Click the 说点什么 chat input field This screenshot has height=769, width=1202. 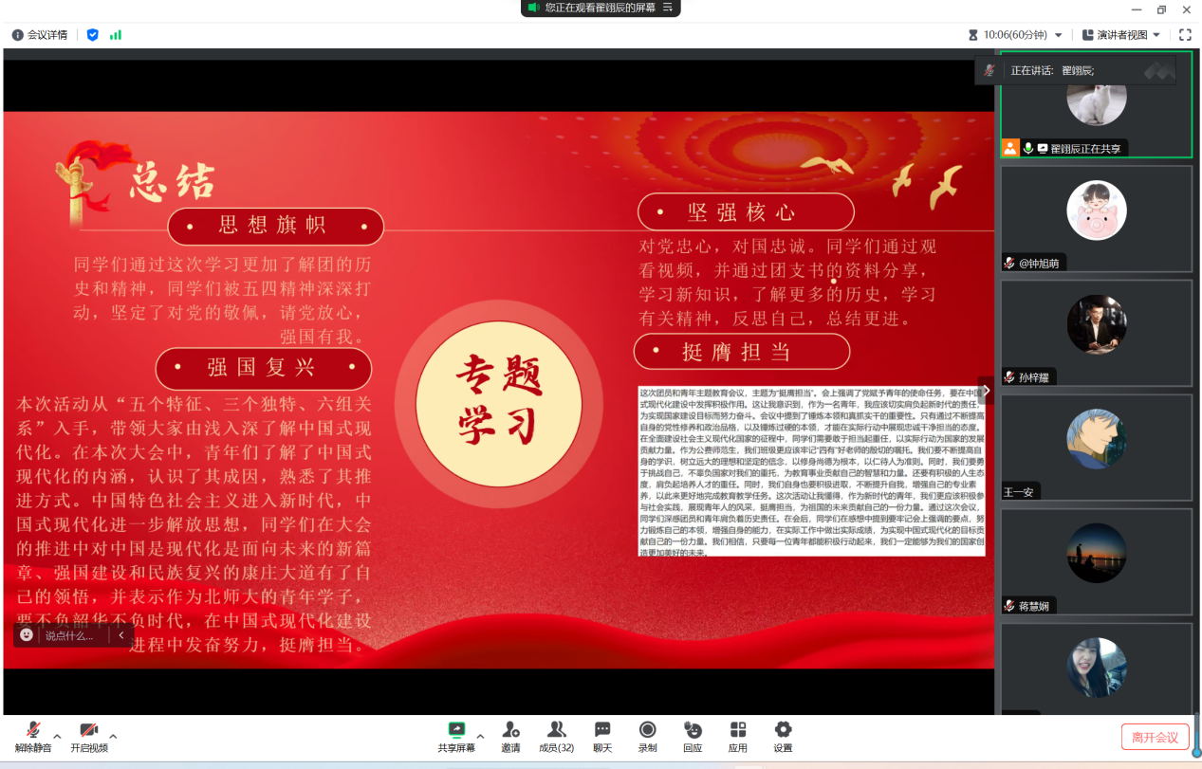click(x=71, y=635)
